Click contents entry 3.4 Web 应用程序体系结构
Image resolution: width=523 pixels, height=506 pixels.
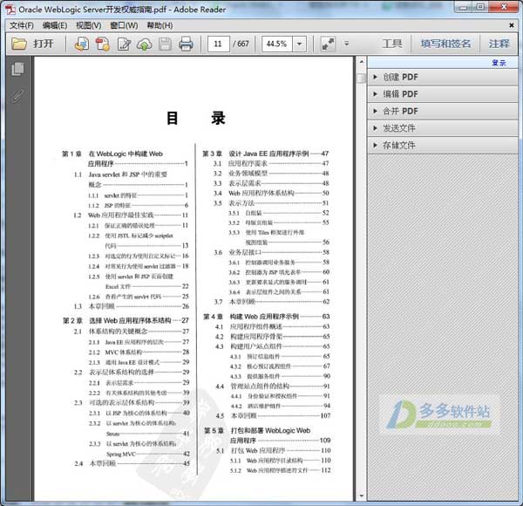coord(271,194)
